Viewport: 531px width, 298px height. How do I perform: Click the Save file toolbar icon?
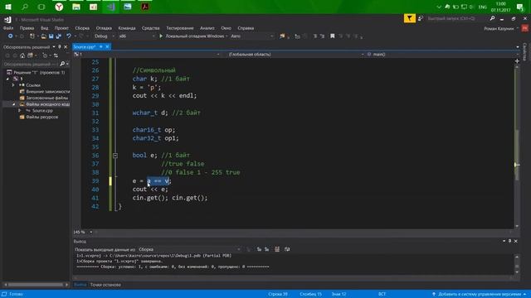51,36
